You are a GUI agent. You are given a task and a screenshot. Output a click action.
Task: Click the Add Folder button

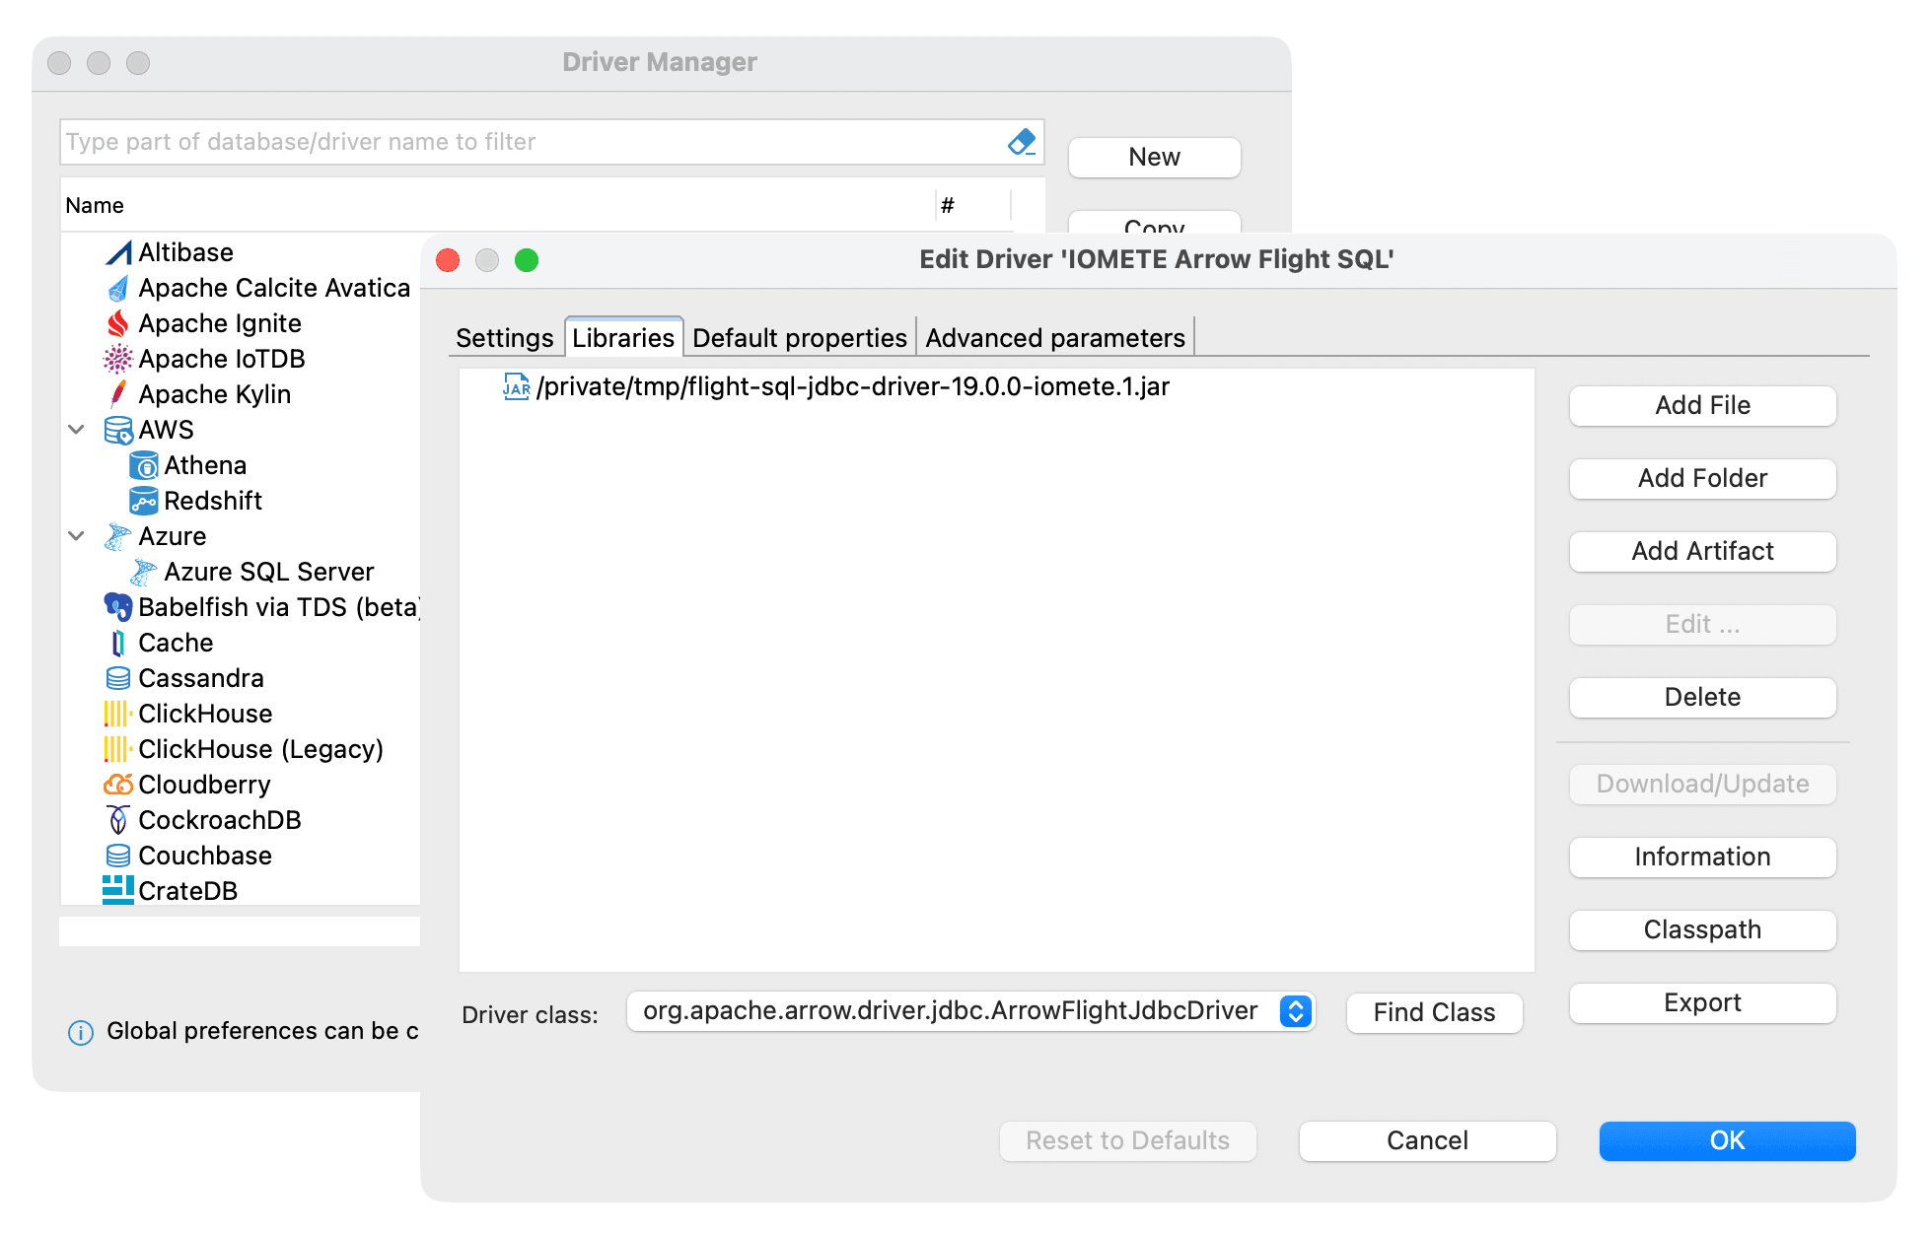[1702, 479]
